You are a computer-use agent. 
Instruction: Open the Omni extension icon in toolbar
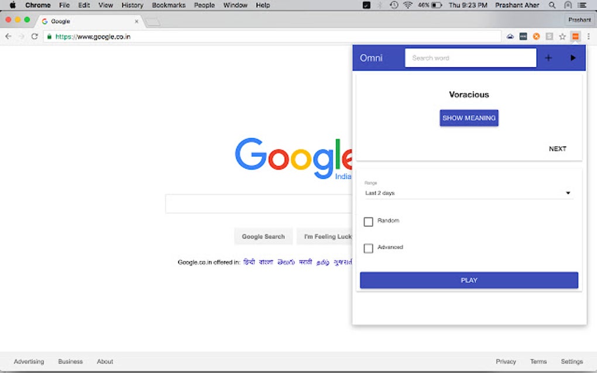coord(575,36)
